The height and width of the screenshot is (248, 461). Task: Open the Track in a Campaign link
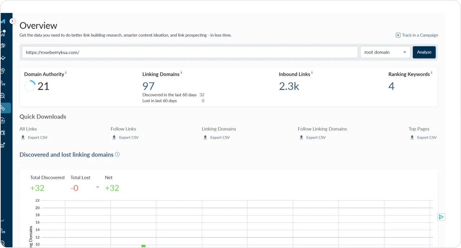[417, 35]
